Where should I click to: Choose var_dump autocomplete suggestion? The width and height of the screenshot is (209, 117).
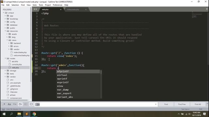[x=78, y=90]
